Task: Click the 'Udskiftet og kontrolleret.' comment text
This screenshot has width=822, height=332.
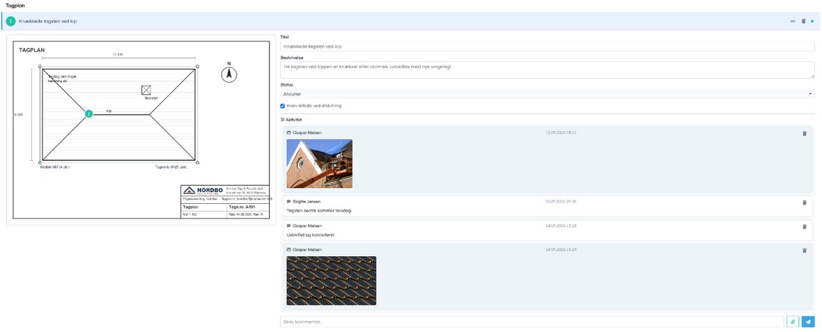Action: (x=311, y=235)
